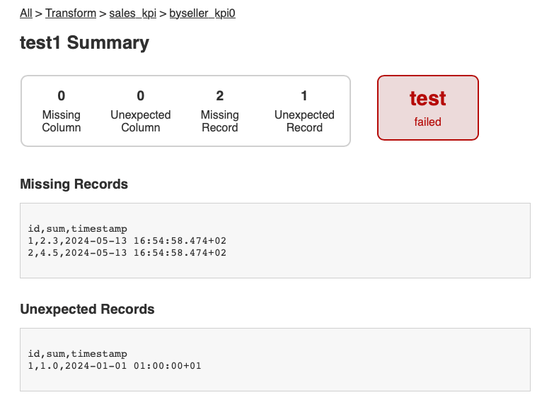
Task: Click the Missing Record count of 2
Action: coord(220,96)
